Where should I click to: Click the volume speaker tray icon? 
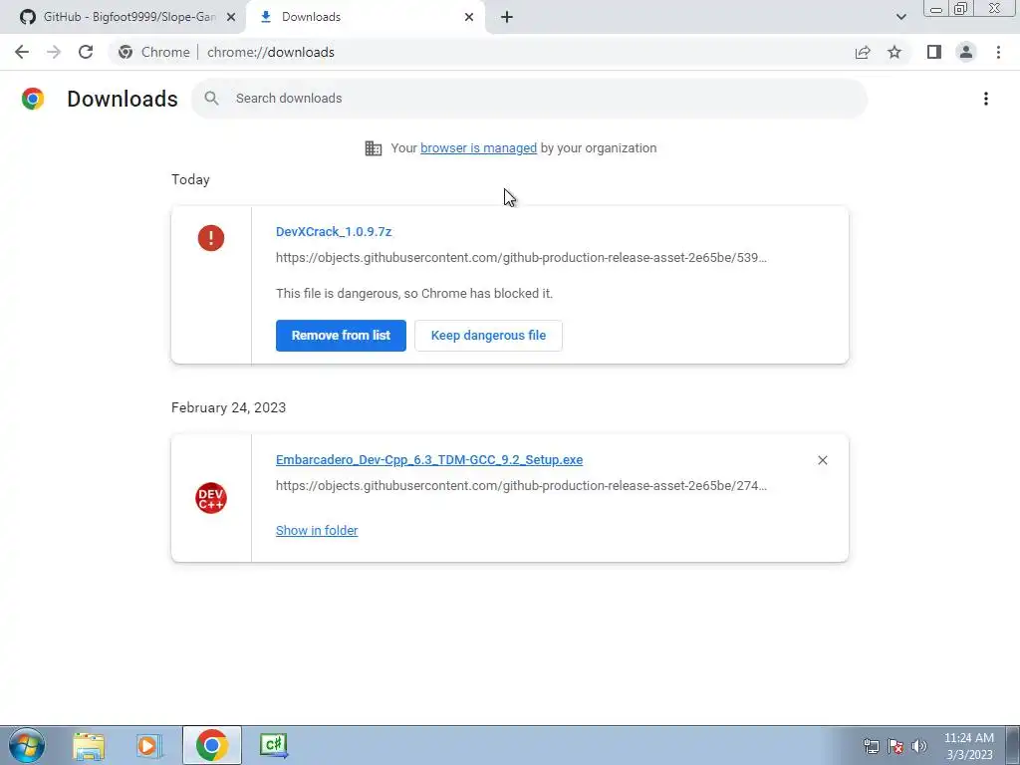click(x=919, y=746)
